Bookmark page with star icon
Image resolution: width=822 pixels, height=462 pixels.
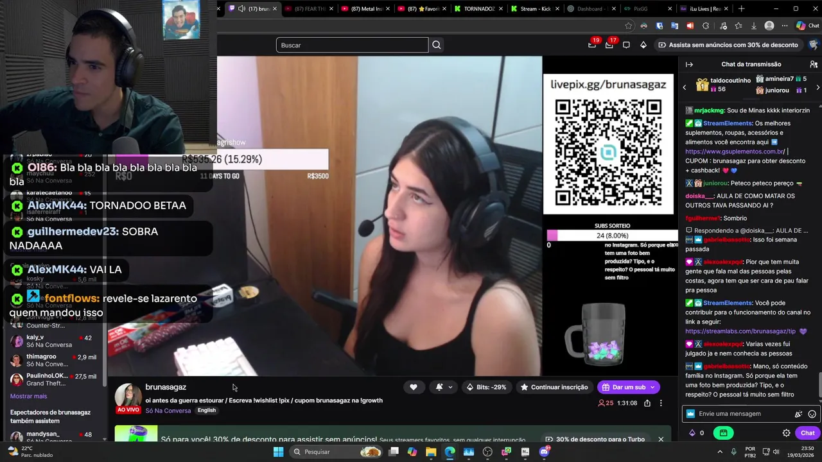(628, 26)
